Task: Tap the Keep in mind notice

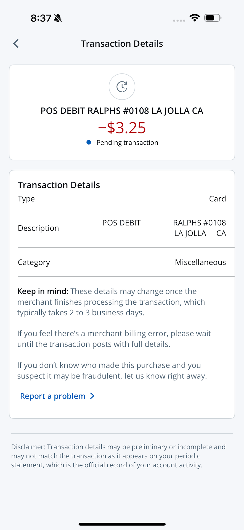Action: [111, 302]
